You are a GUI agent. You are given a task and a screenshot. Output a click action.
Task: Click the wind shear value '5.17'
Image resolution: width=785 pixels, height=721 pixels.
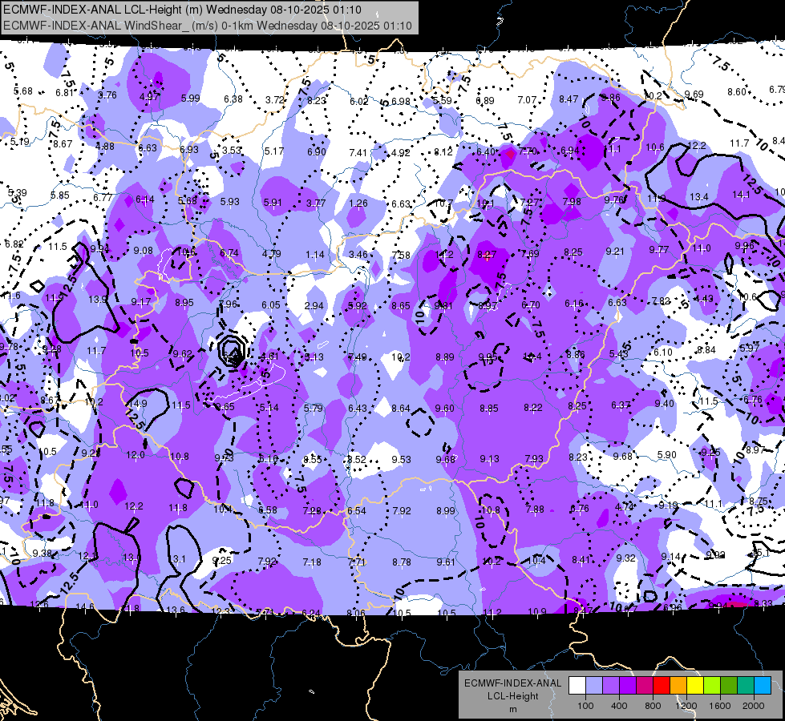[x=274, y=151]
